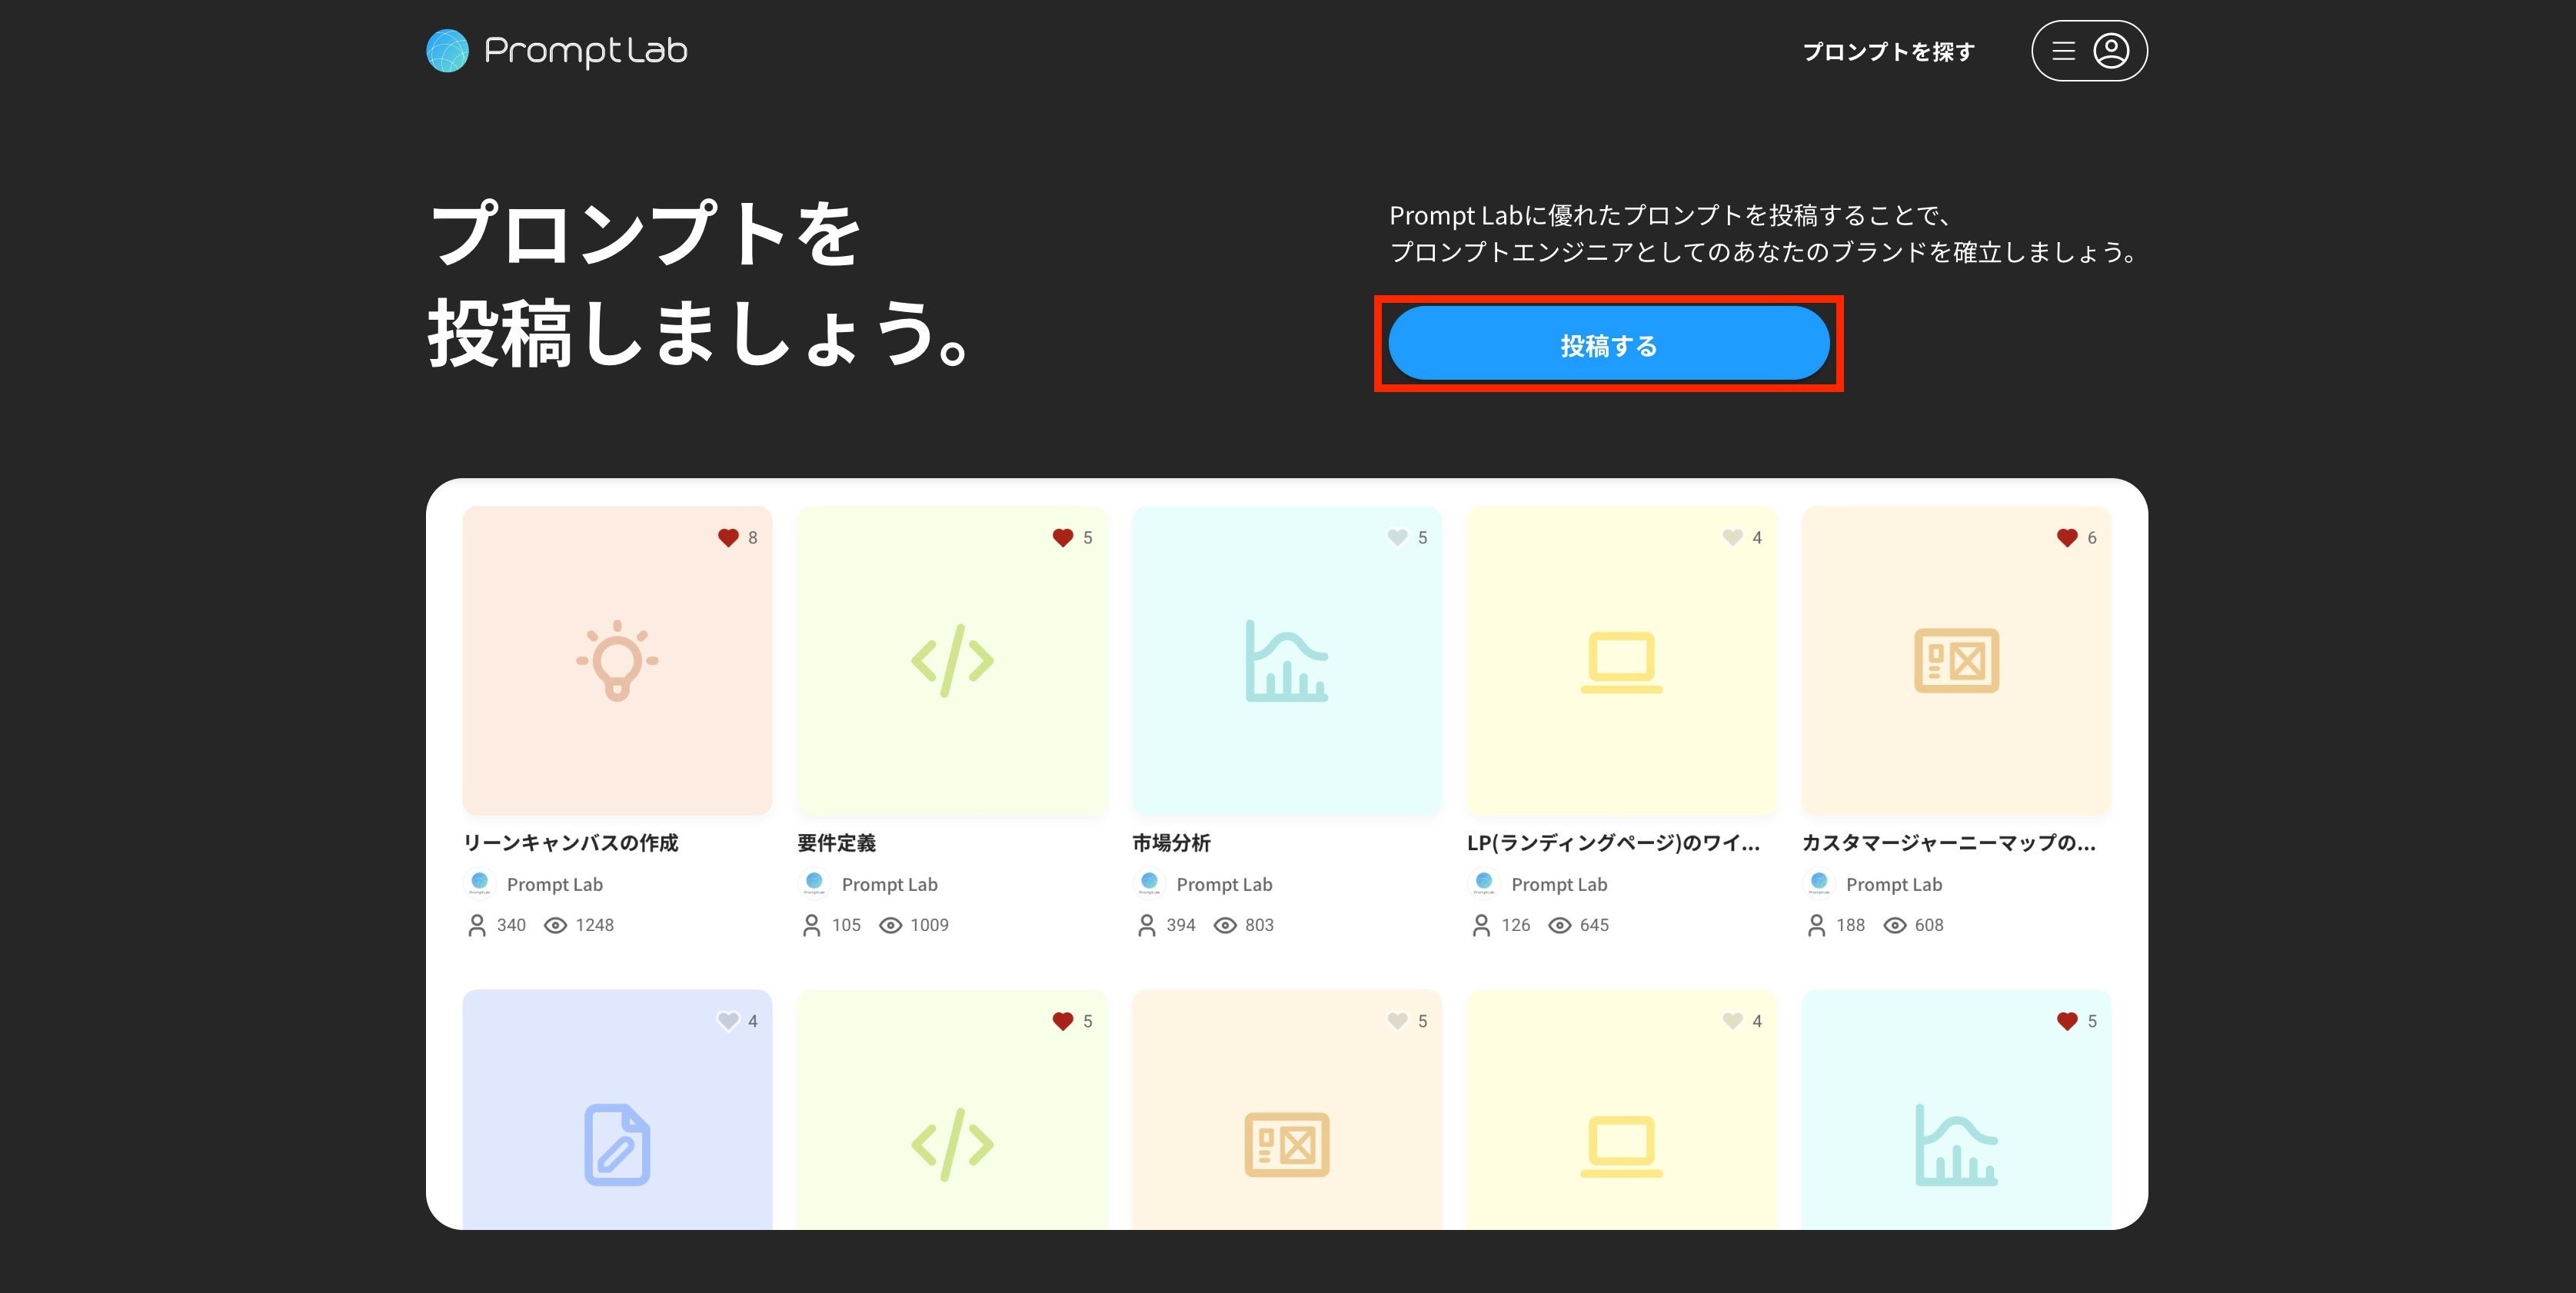Image resolution: width=2576 pixels, height=1293 pixels.
Task: Click the chart icon on 市場分析
Action: coord(1286,661)
